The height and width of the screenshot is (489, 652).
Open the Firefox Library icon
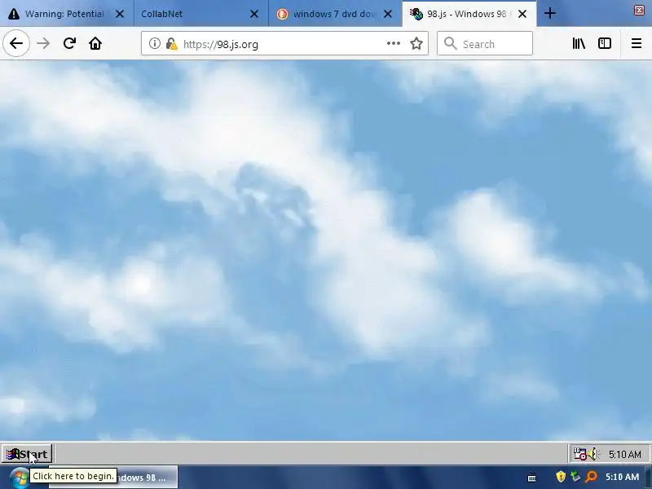tap(579, 43)
